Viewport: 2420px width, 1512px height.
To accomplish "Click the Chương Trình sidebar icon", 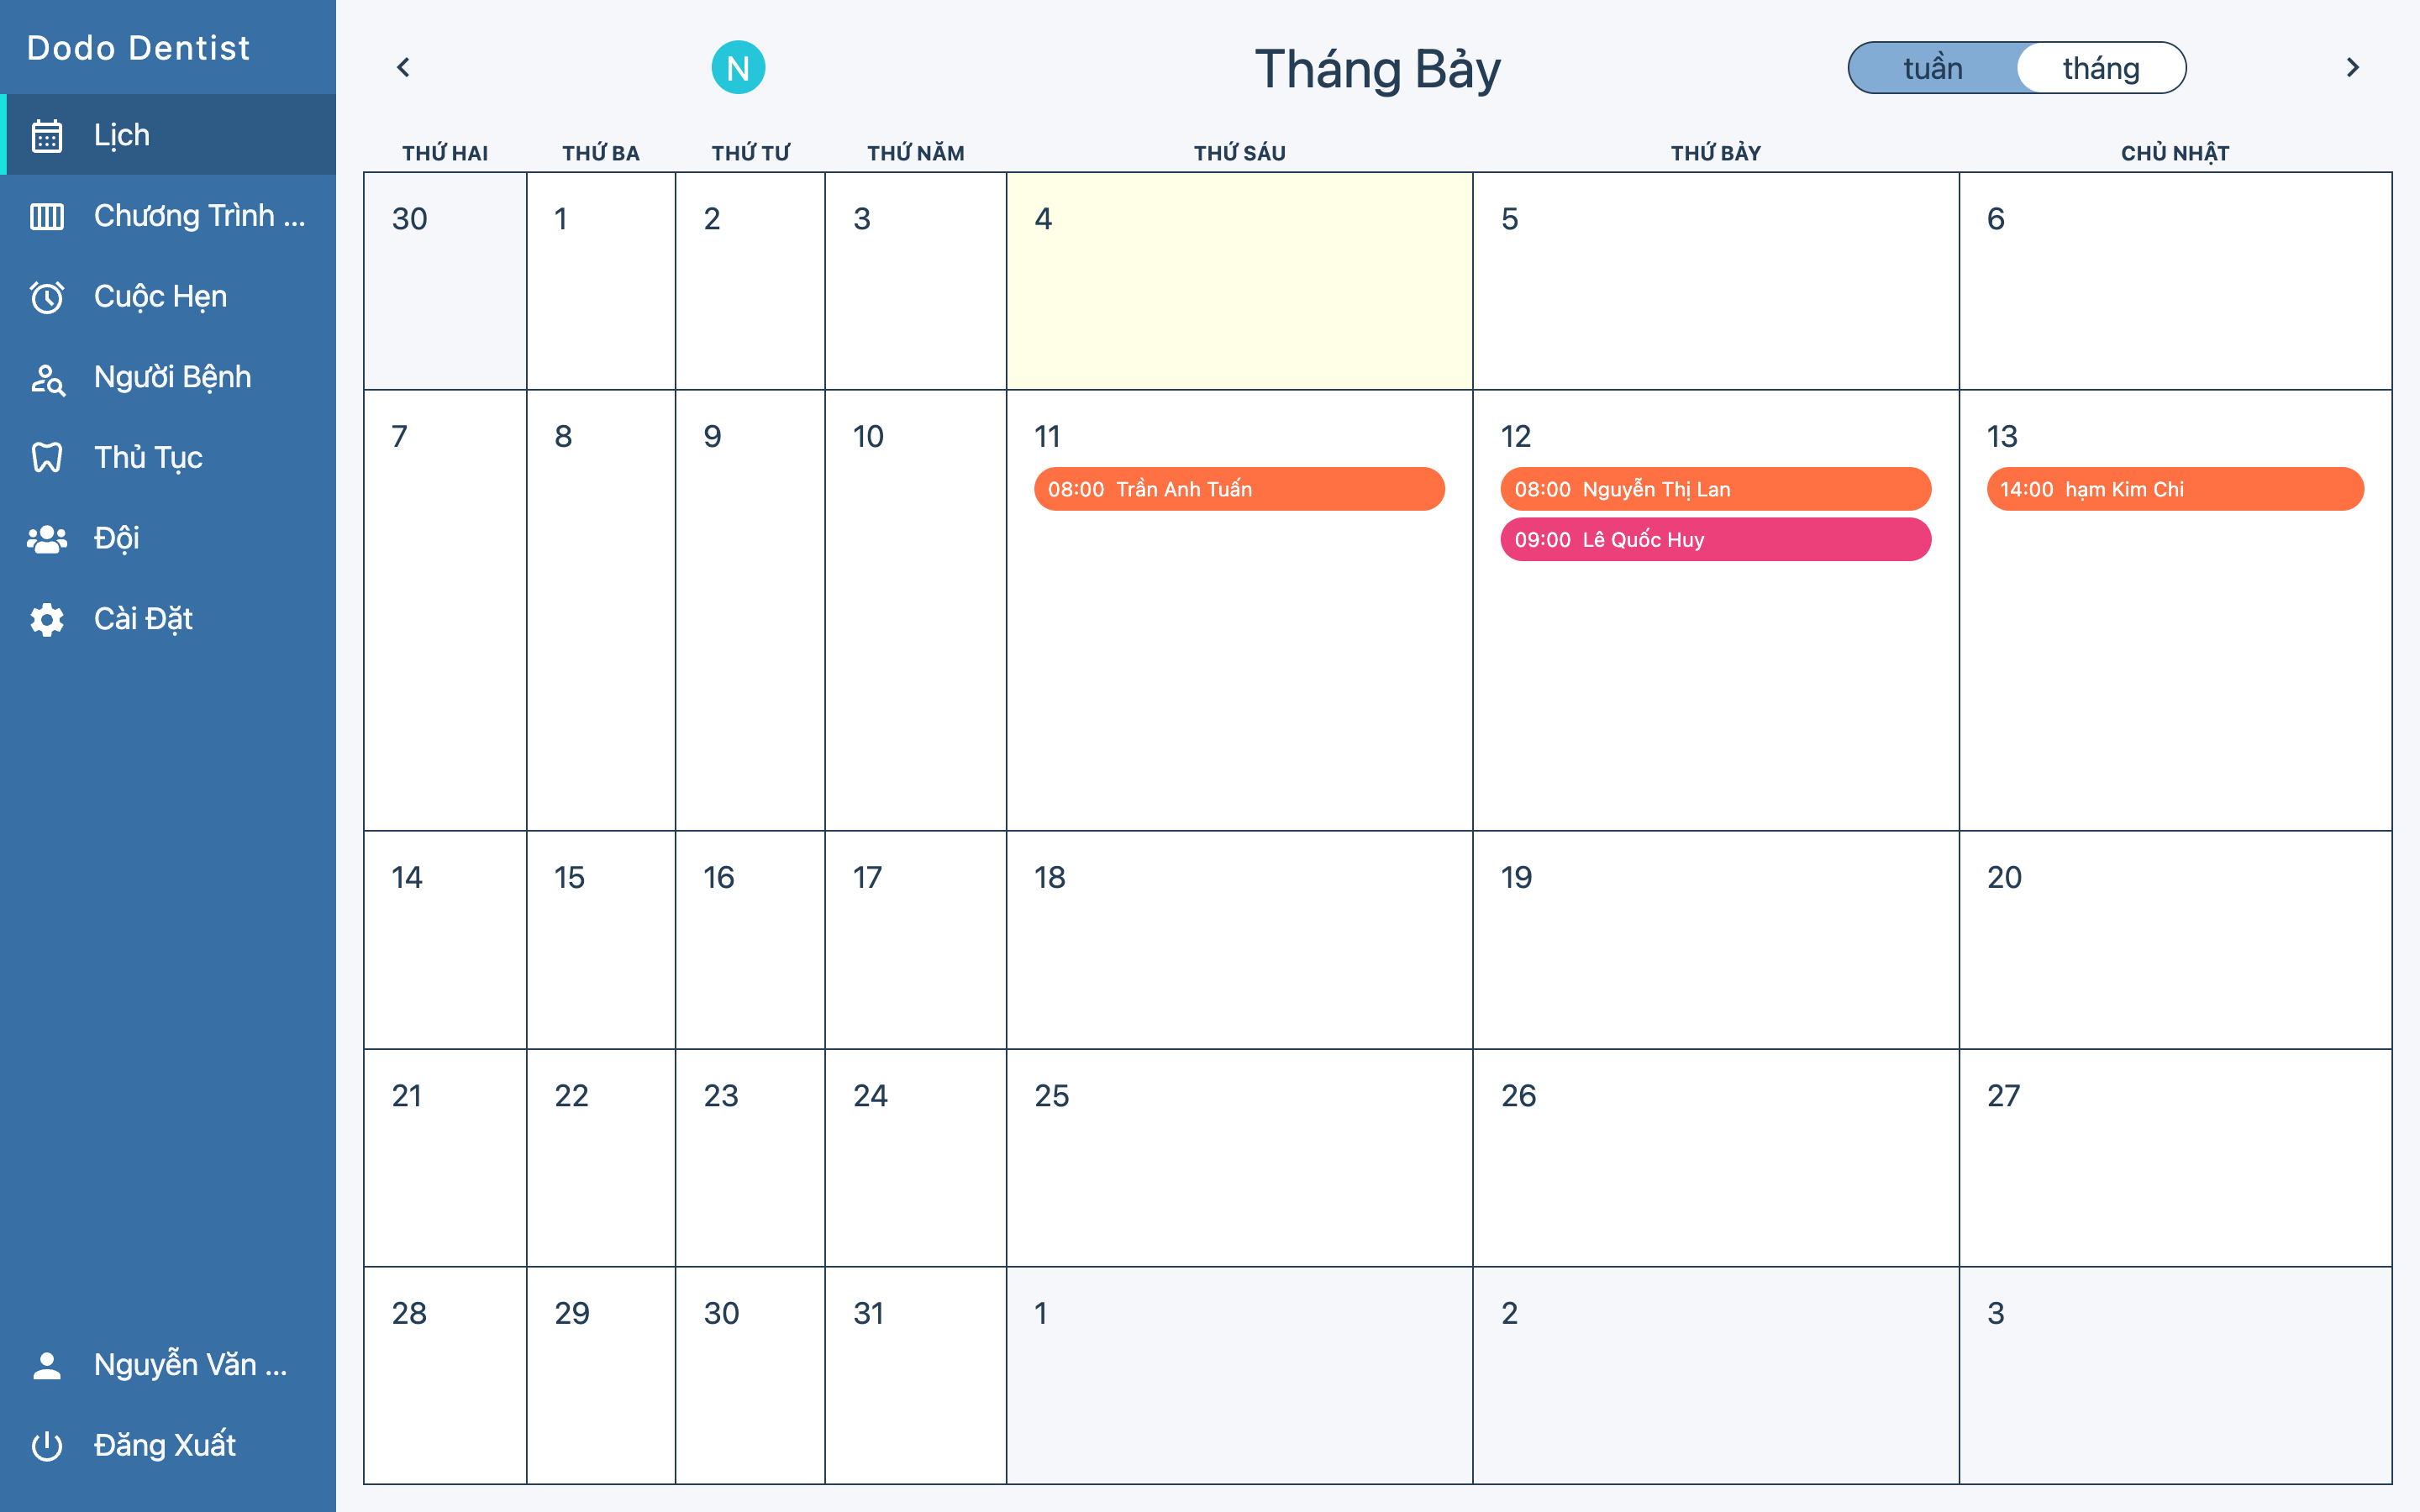I will (47, 216).
